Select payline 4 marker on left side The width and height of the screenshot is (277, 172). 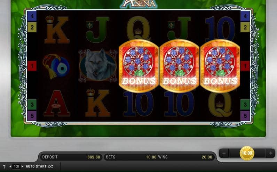click(x=32, y=16)
